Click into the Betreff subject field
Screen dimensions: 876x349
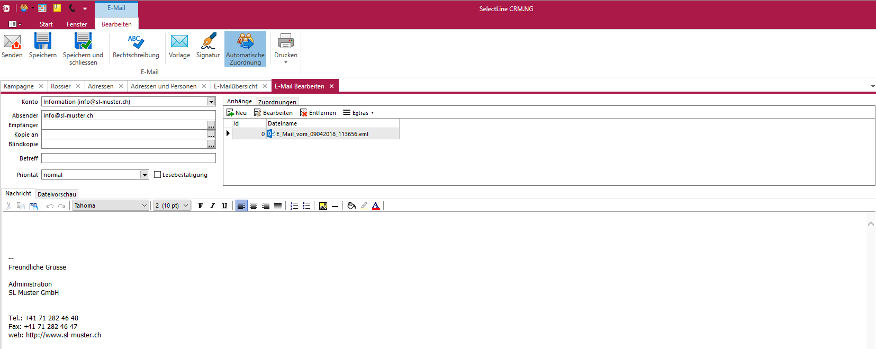129,158
